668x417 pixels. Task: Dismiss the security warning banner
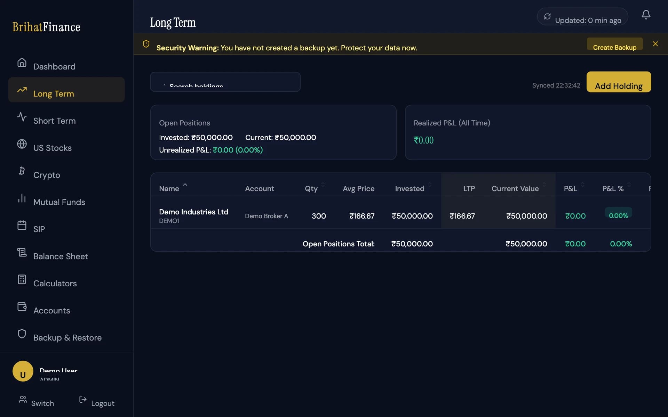655,44
